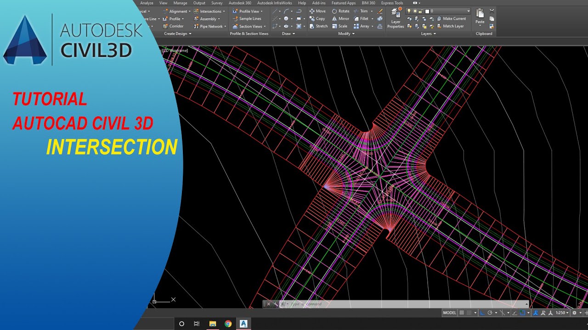Click the Fillet tool
This screenshot has width=588, height=330.
(362, 19)
